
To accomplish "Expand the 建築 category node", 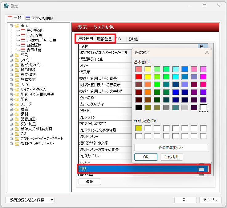I will 11,109.
